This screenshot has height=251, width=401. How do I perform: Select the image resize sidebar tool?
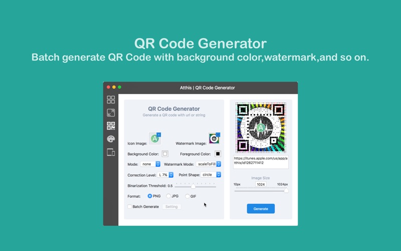point(111,113)
